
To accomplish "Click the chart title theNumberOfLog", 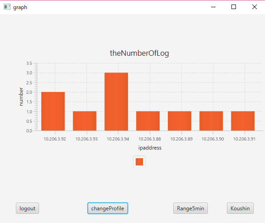I will [x=139, y=53].
